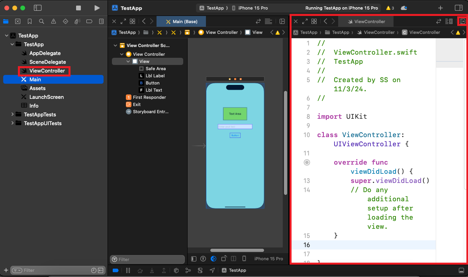The height and width of the screenshot is (277, 468).
Task: Expand the TestAppUITests folder
Action: (12, 123)
